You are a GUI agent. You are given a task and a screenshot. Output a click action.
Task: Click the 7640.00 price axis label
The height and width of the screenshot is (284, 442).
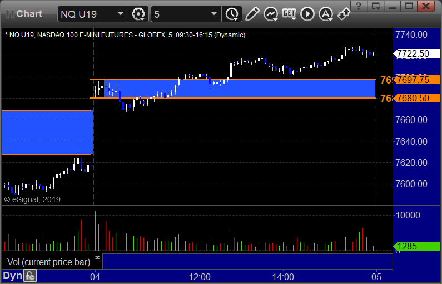411,141
